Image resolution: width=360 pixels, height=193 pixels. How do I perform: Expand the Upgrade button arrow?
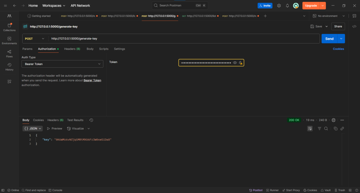pos(323,5)
